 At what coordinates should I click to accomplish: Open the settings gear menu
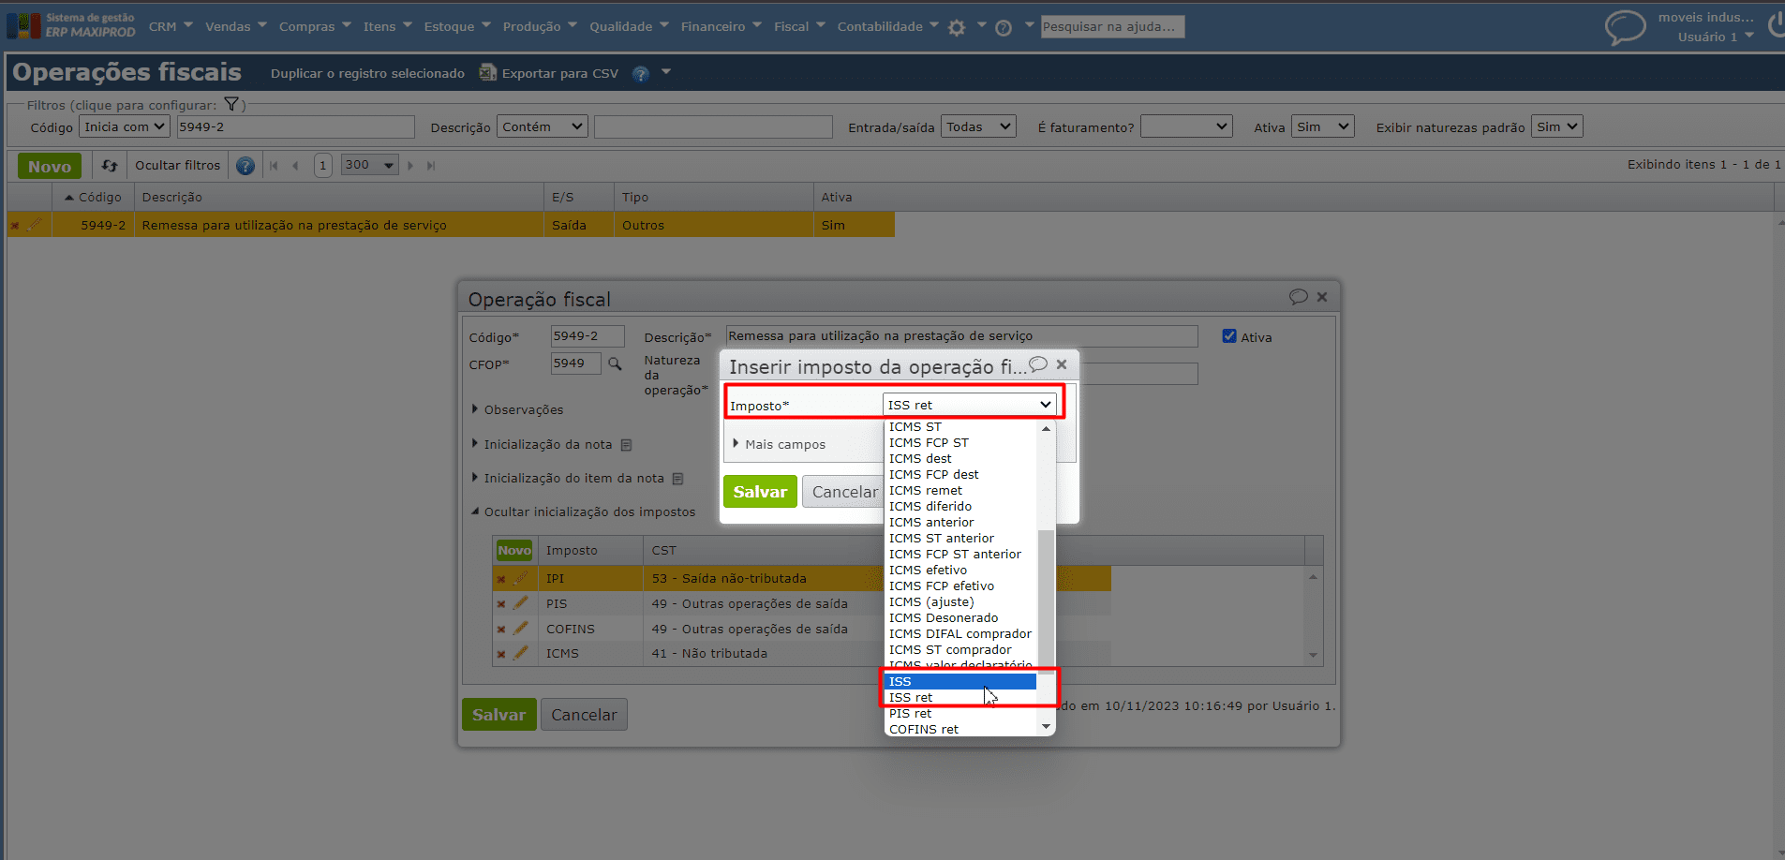tap(957, 27)
